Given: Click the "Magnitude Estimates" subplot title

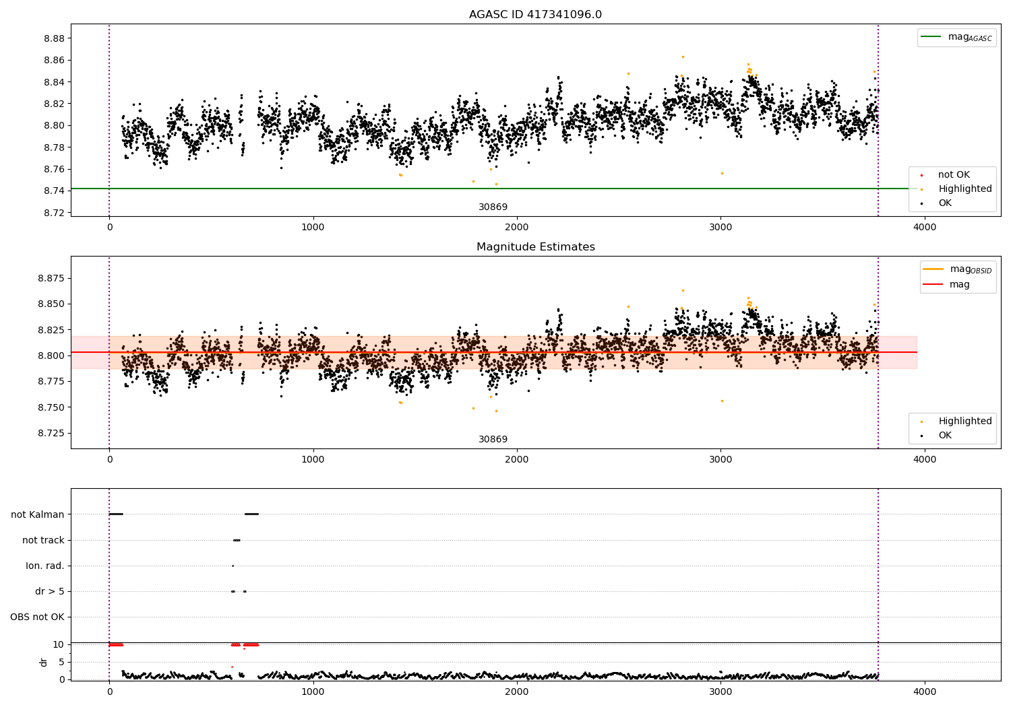Looking at the screenshot, I should (535, 247).
